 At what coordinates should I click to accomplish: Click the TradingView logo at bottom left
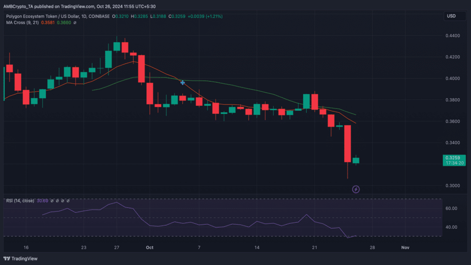[21, 259]
